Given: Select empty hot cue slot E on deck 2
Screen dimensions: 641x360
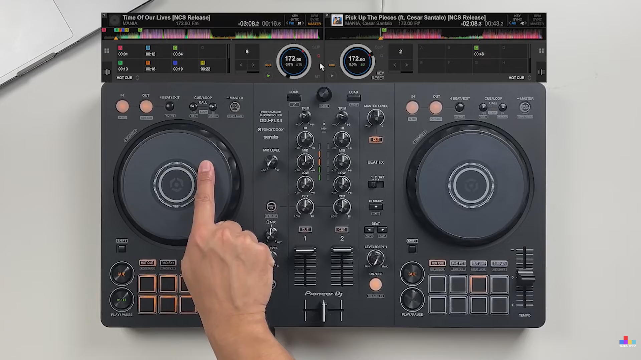Looking at the screenshot, I should [x=431, y=66].
